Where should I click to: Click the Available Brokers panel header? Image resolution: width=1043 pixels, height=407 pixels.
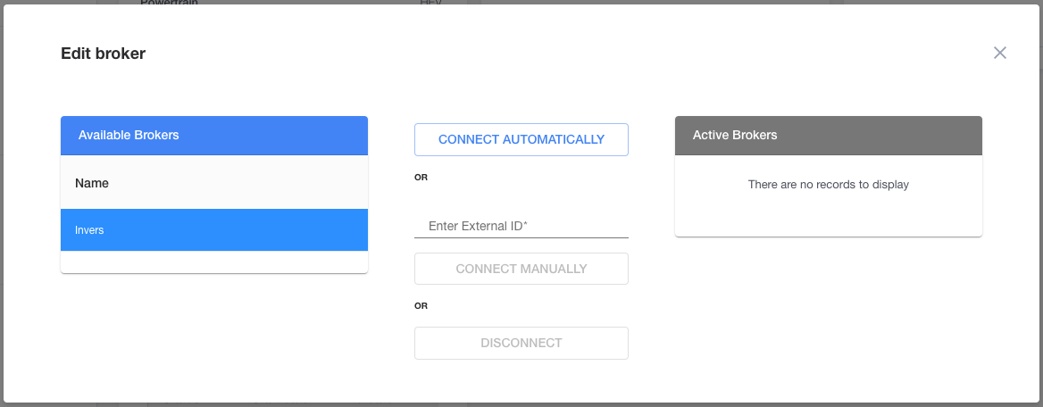click(x=214, y=136)
